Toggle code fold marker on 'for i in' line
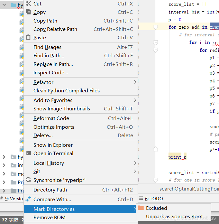Screen dimensions: 219x224 [x=156, y=42]
